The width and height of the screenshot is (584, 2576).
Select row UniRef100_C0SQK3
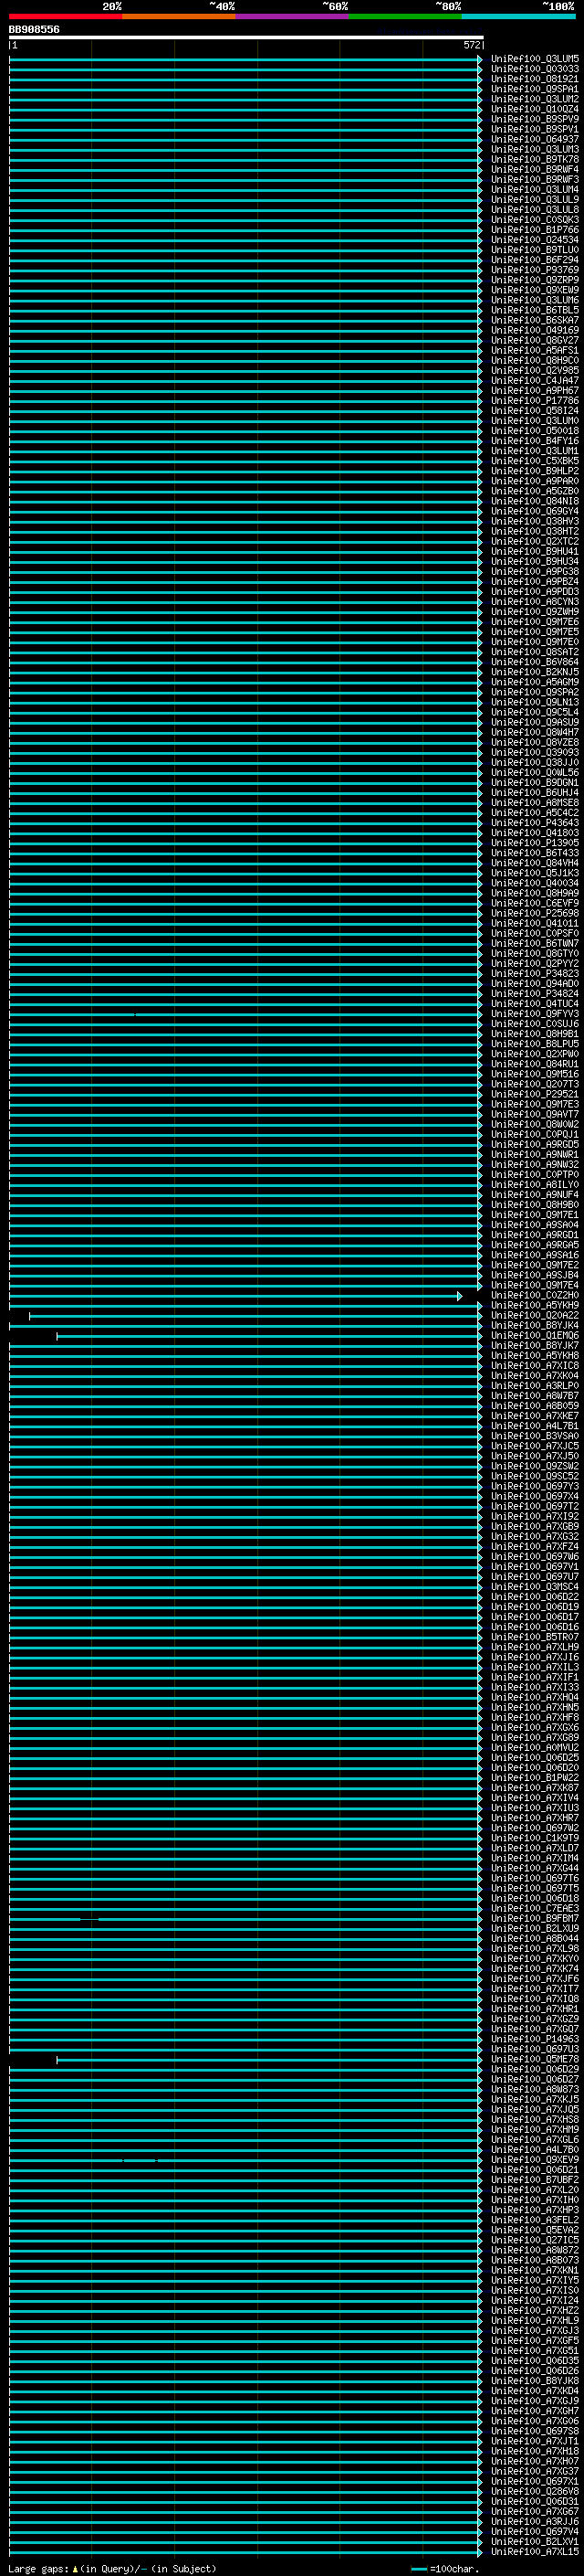[535, 220]
